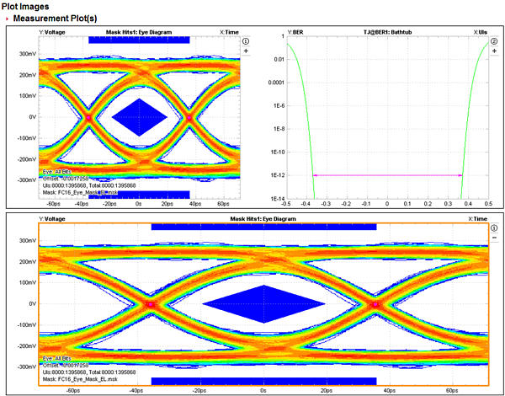Click the plus icon on eye diagram plot
505x396 pixels.
(246, 51)
